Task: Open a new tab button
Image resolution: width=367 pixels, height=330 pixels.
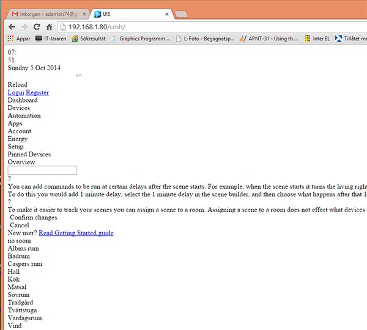Action: 181,12
